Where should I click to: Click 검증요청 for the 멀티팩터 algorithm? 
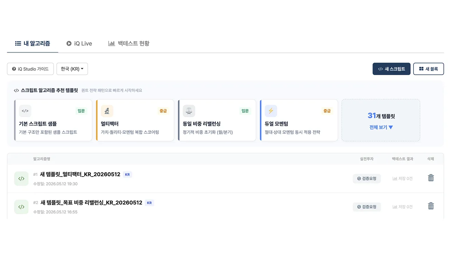point(367,179)
